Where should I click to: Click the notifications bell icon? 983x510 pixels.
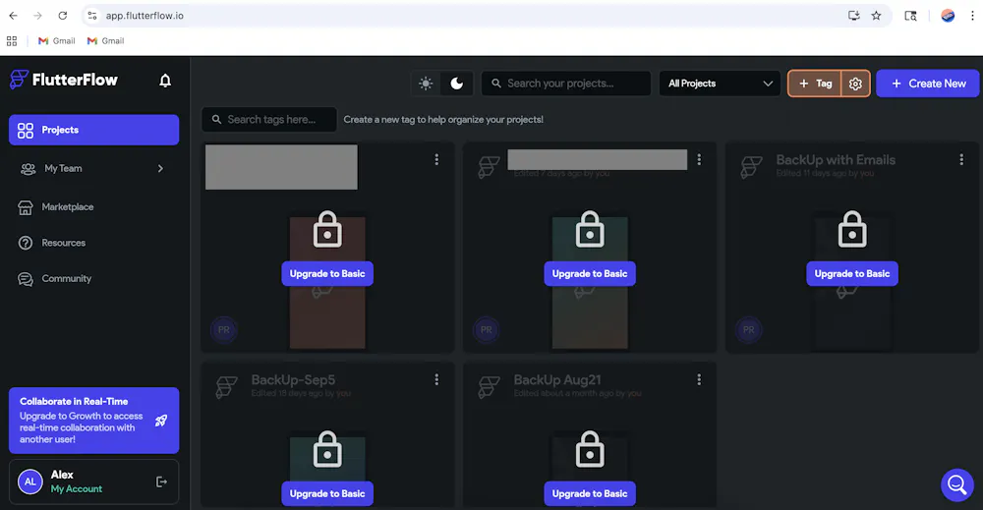point(165,81)
